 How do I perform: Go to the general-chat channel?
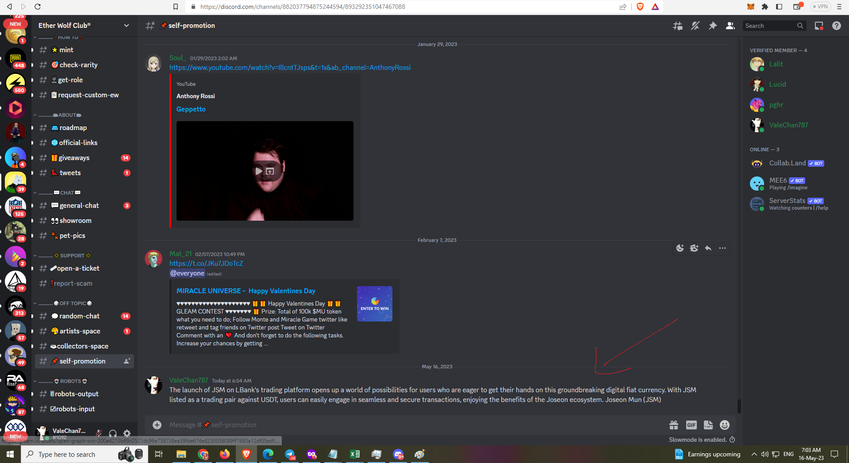(84, 206)
